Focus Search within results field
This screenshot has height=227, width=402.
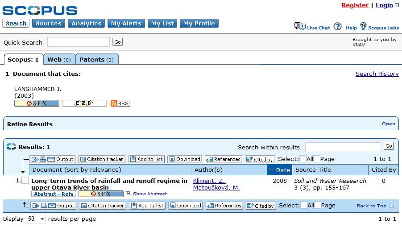click(x=343, y=147)
